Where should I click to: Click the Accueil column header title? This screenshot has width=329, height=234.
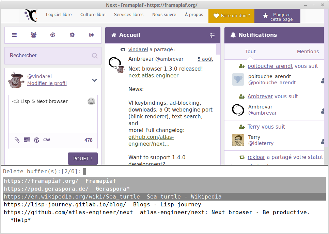click(130, 35)
